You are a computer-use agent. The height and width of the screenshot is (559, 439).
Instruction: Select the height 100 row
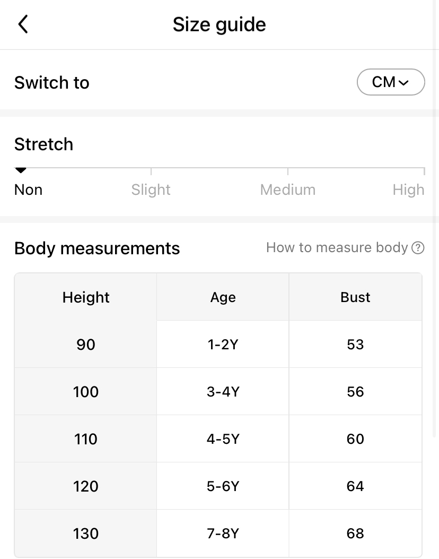pyautogui.click(x=86, y=392)
